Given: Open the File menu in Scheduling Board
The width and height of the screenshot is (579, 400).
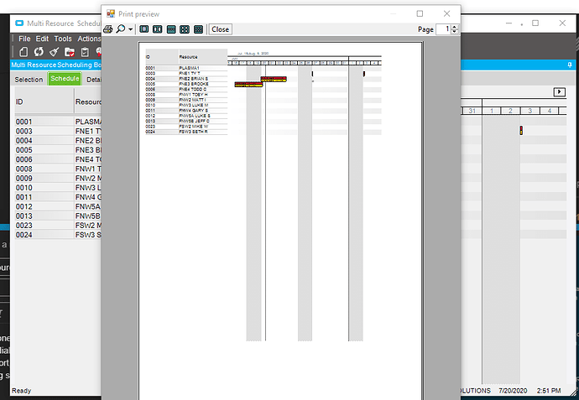Looking at the screenshot, I should tap(24, 39).
